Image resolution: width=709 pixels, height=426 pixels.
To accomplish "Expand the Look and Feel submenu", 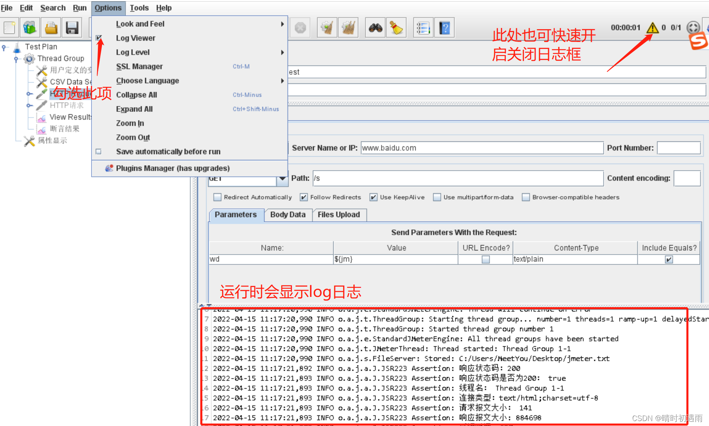I will (190, 24).
